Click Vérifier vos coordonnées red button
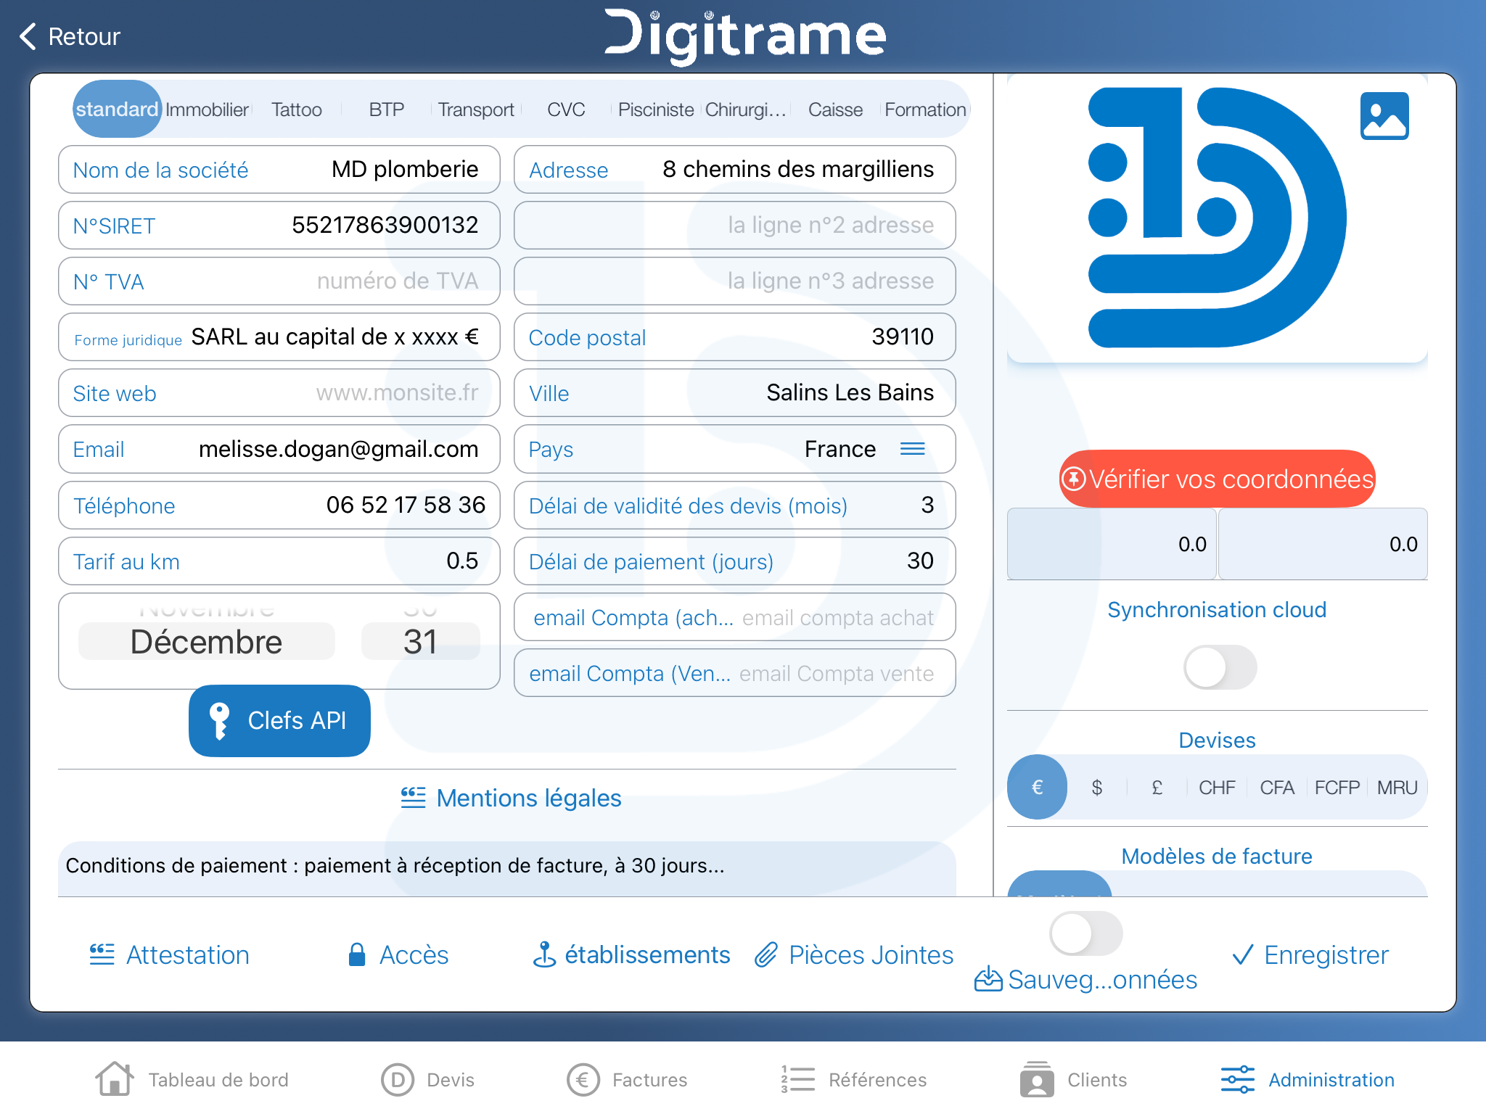1486x1114 pixels. click(1217, 479)
